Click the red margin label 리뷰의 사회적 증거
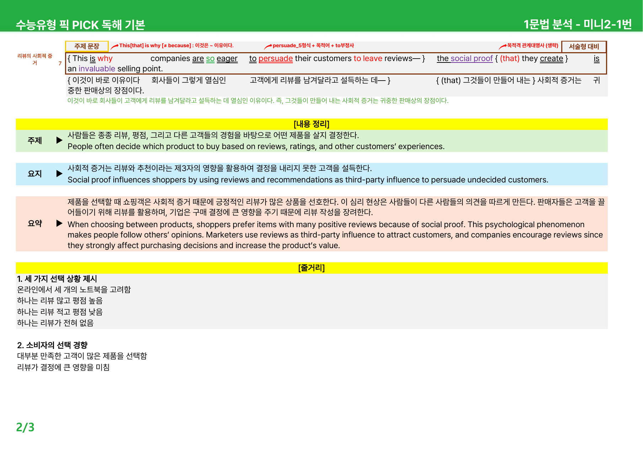The width and height of the screenshot is (643, 454). pyautogui.click(x=35, y=59)
